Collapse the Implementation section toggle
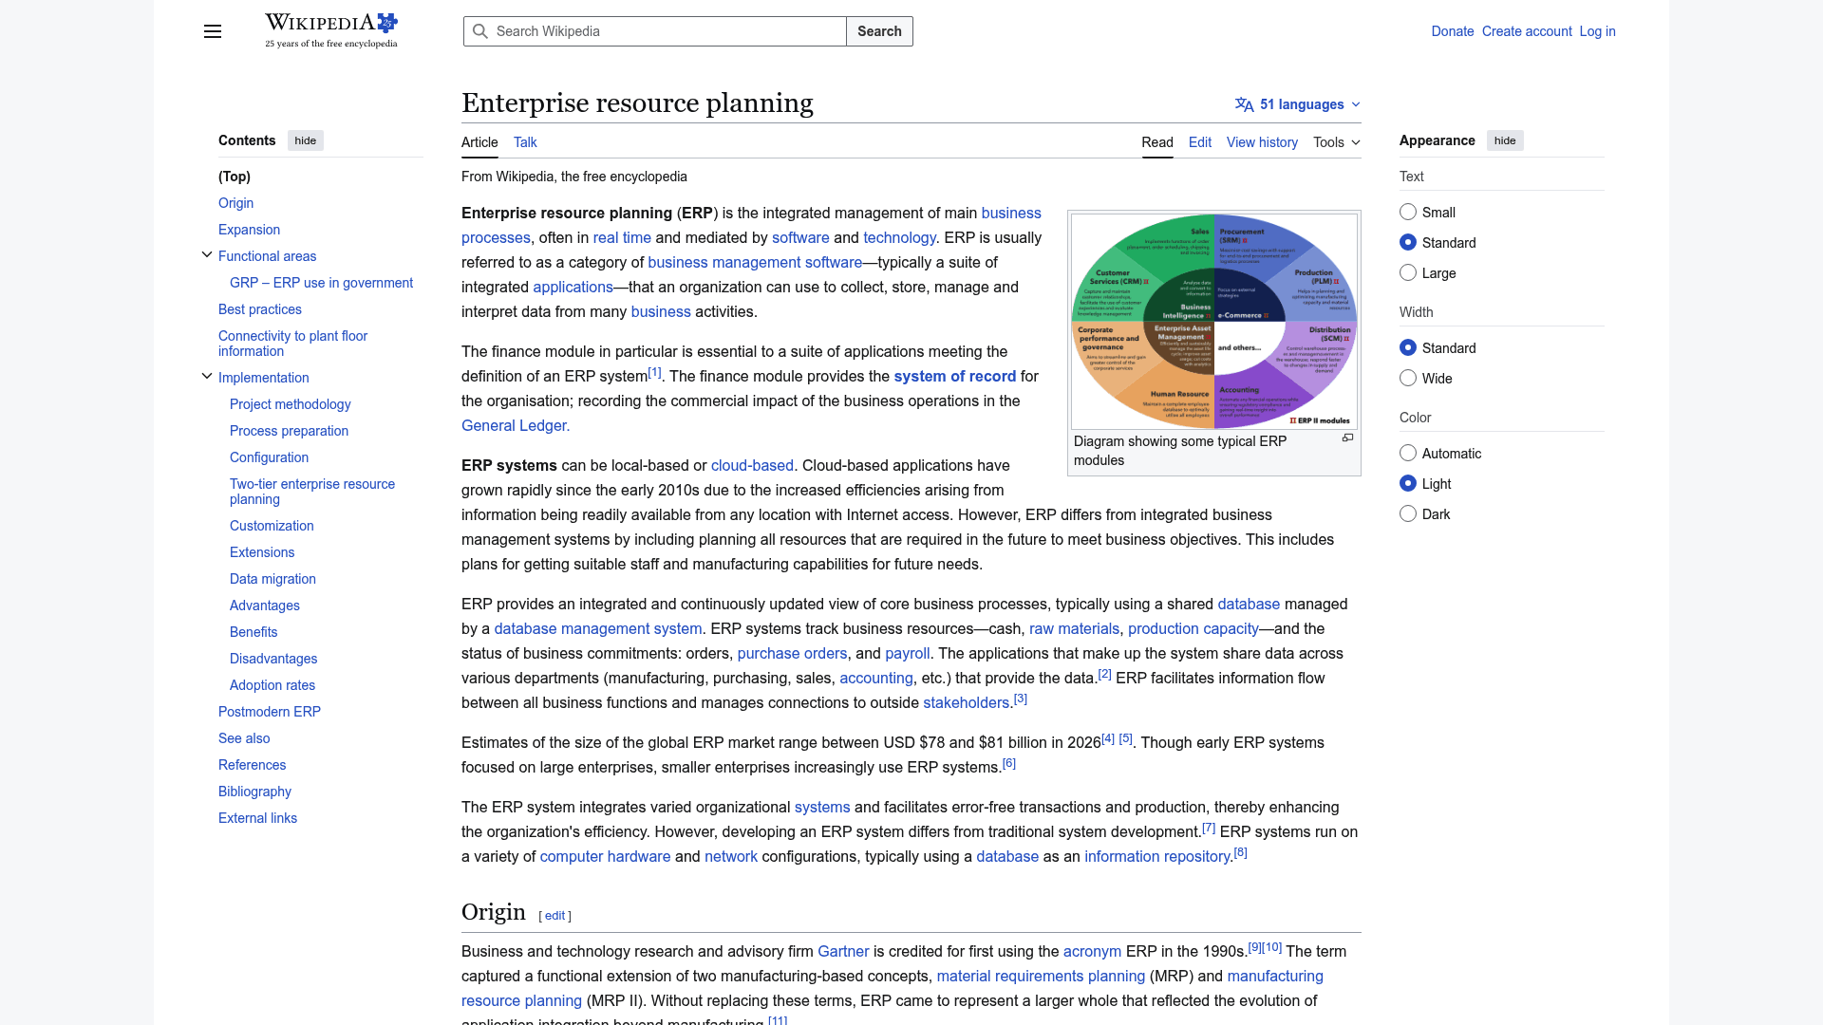This screenshot has height=1025, width=1823. point(207,376)
